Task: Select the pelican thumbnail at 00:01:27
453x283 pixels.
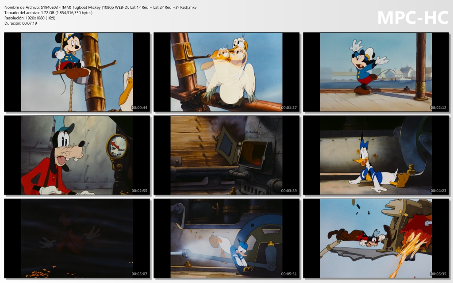Action: [x=226, y=72]
